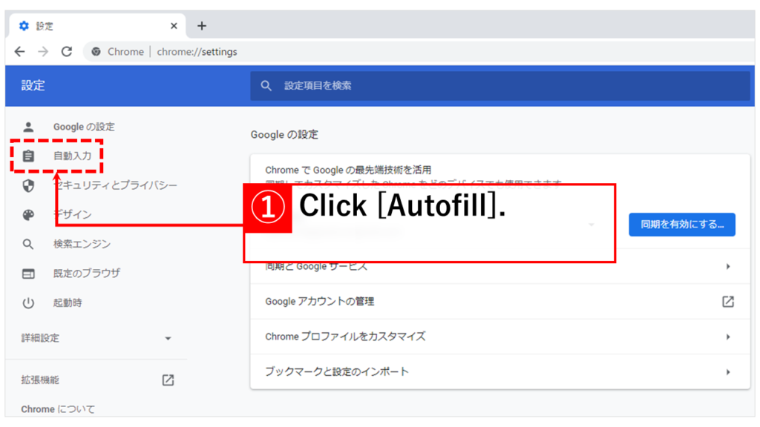The image size is (760, 427).
Task: Reload the settings page
Action: [66, 51]
